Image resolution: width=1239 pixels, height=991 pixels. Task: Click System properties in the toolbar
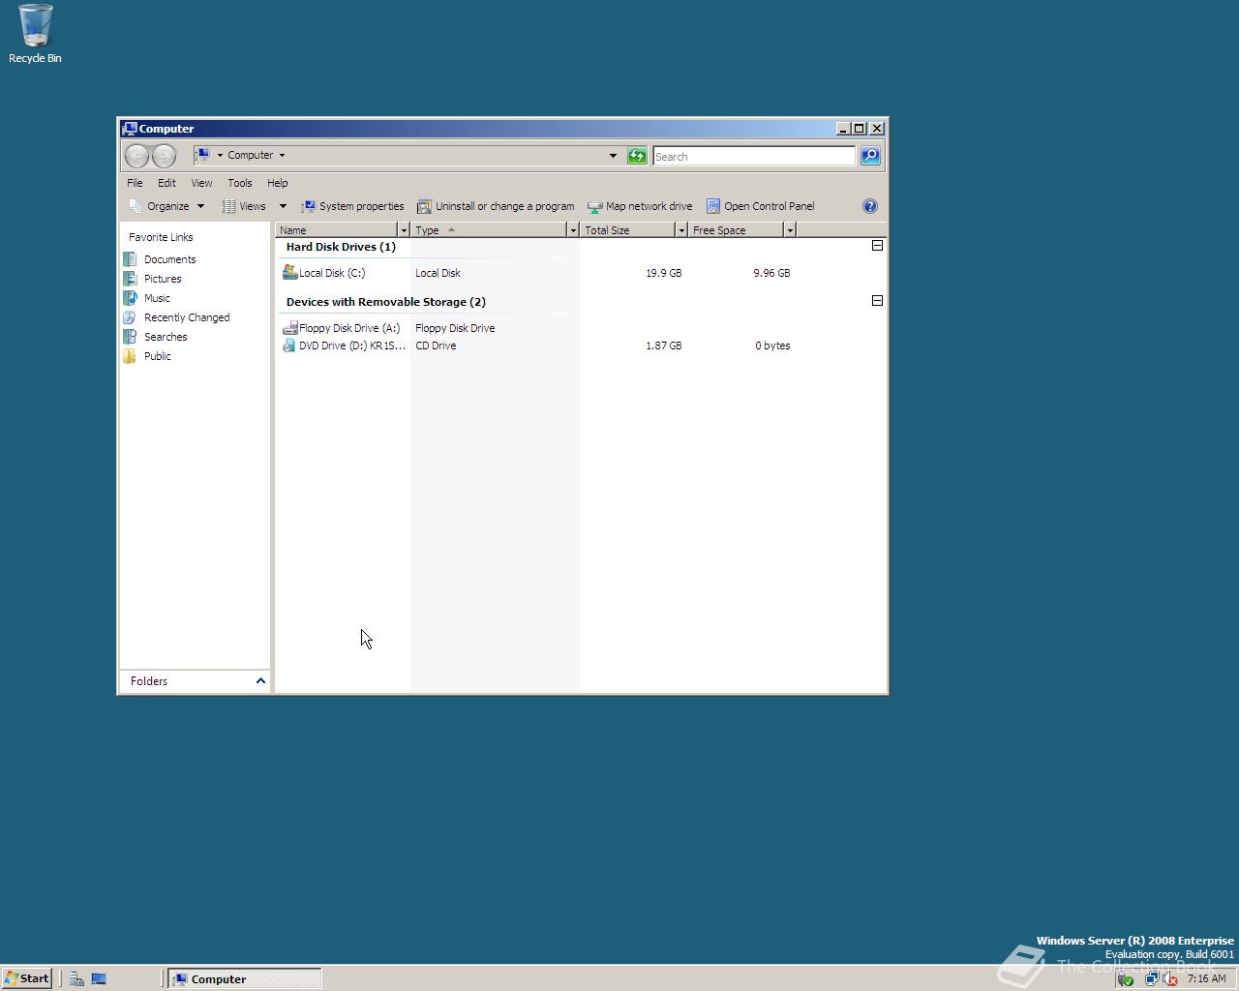coord(352,206)
